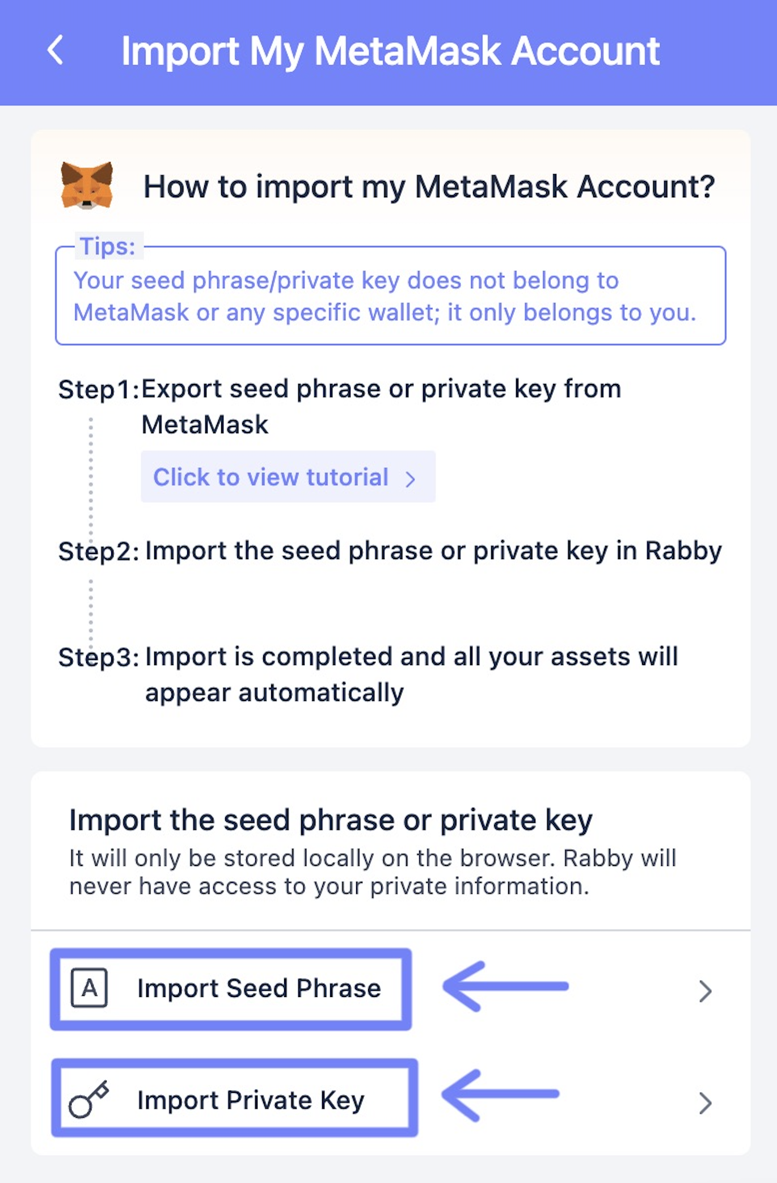This screenshot has width=777, height=1183.
Task: Click the 'stored locally on the browser' description
Action: (373, 872)
